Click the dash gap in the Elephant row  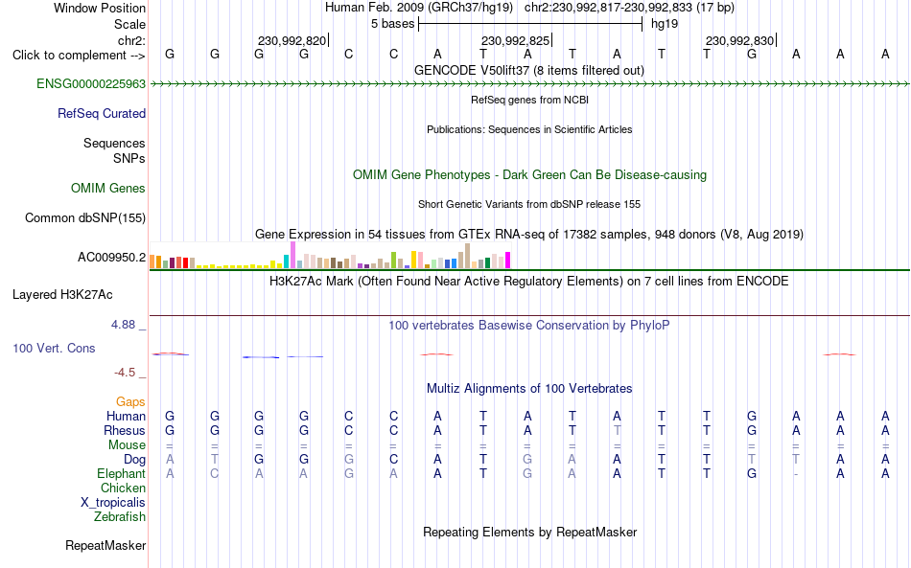tap(796, 474)
